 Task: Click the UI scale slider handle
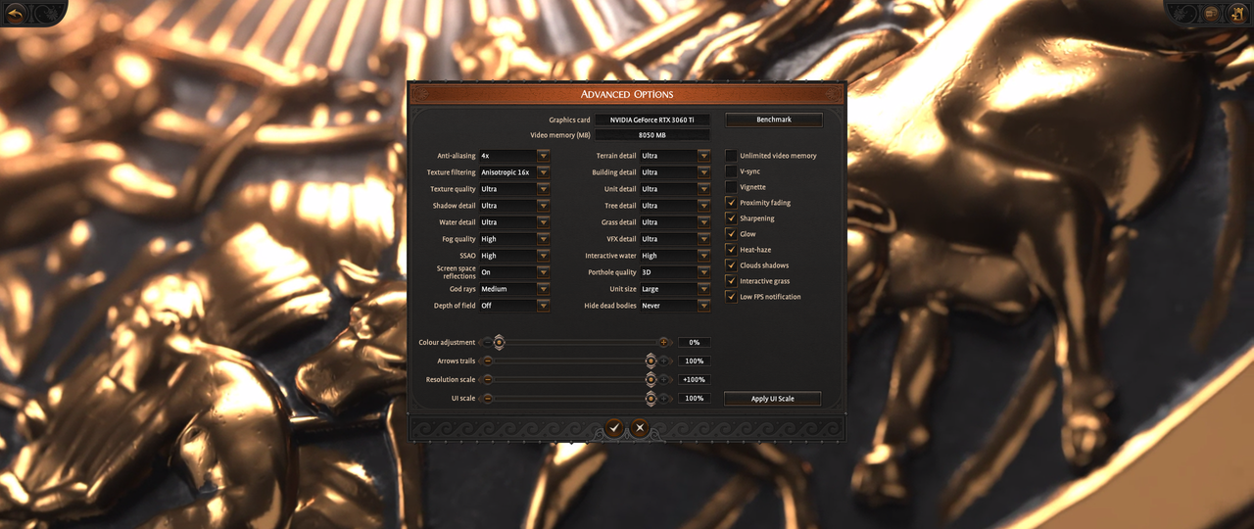click(x=651, y=399)
